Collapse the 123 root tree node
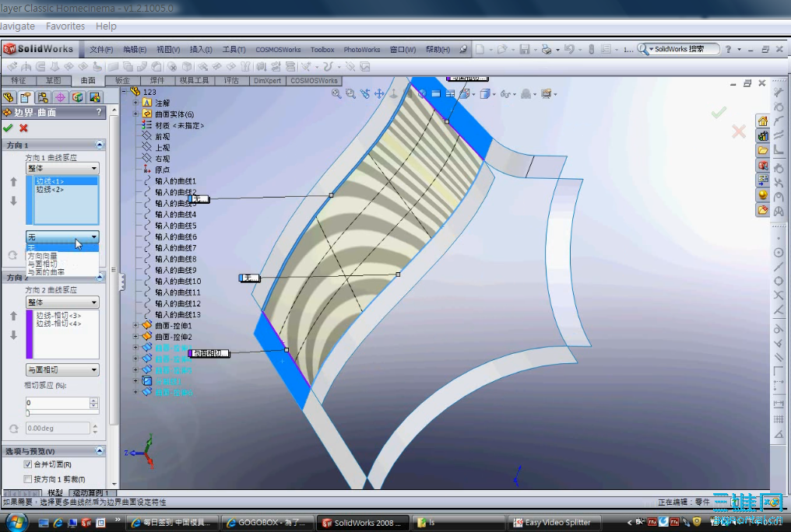This screenshot has height=532, width=791. tap(125, 91)
